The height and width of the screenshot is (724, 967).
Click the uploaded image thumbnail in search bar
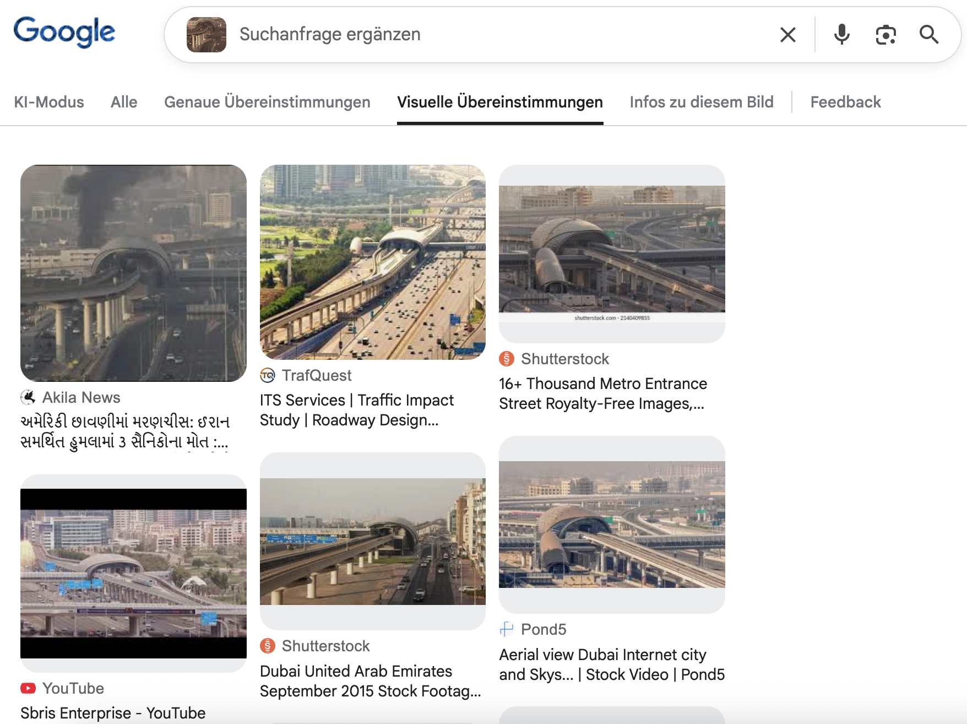pos(207,35)
